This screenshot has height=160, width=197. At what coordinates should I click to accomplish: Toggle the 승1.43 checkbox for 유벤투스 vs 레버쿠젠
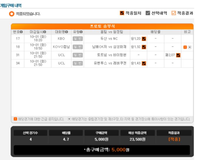[144, 63]
